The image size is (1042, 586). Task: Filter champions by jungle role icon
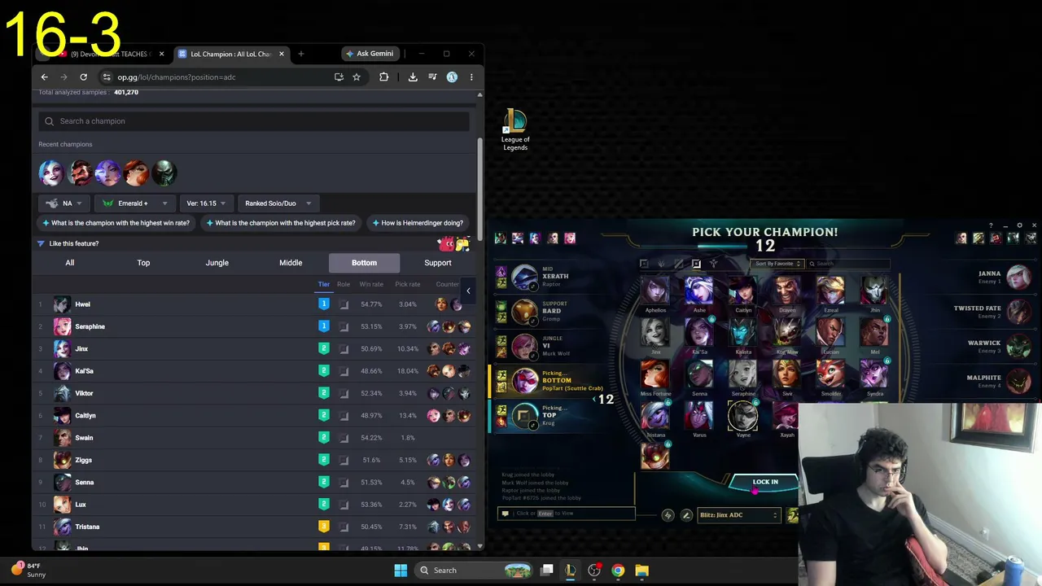[661, 264]
